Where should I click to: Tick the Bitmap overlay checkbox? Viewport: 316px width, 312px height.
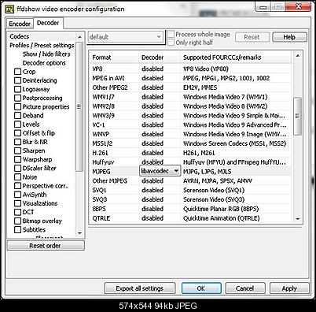18,221
